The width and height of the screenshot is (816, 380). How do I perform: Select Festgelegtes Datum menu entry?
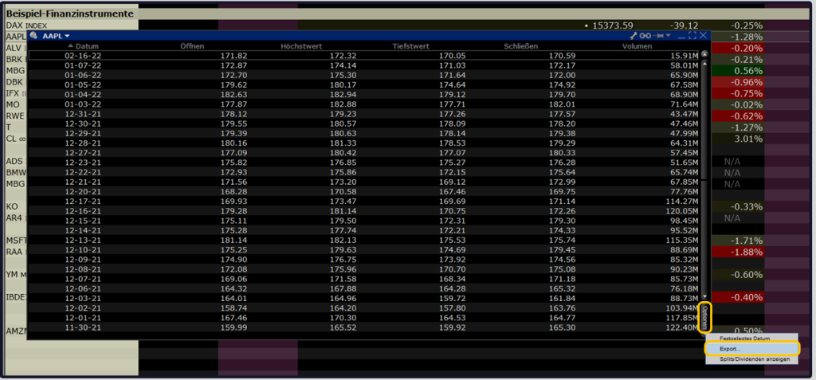751,339
